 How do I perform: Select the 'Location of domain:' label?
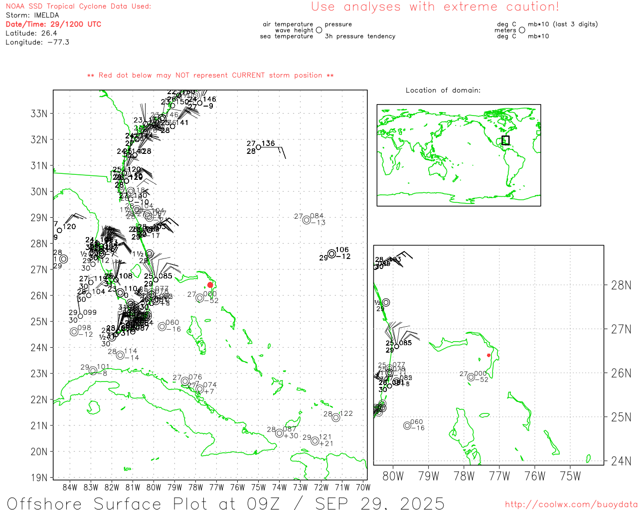click(443, 90)
